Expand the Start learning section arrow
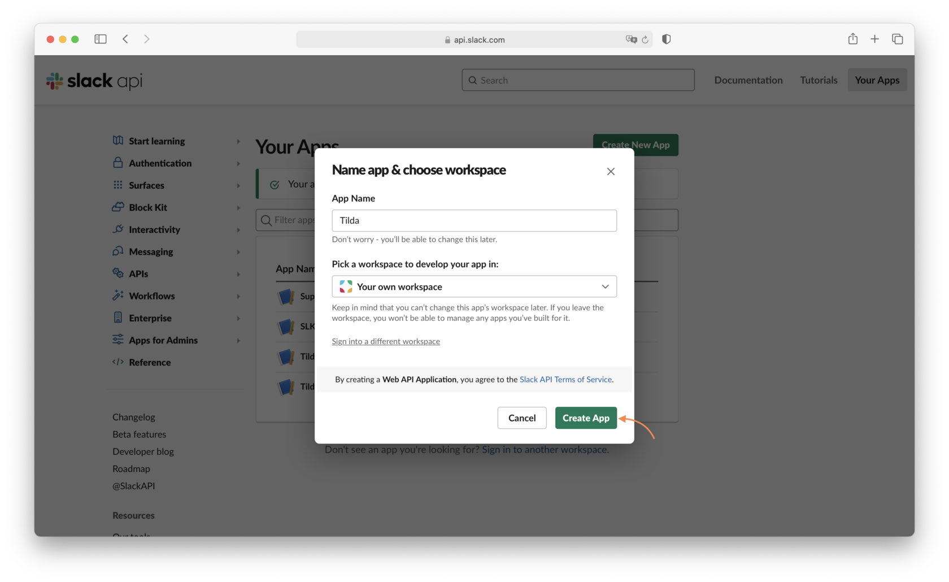 pyautogui.click(x=238, y=141)
